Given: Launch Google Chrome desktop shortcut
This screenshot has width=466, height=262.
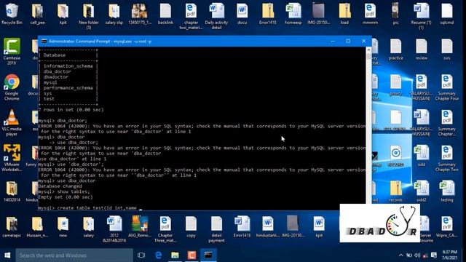Looking at the screenshot, I should click(x=12, y=87).
